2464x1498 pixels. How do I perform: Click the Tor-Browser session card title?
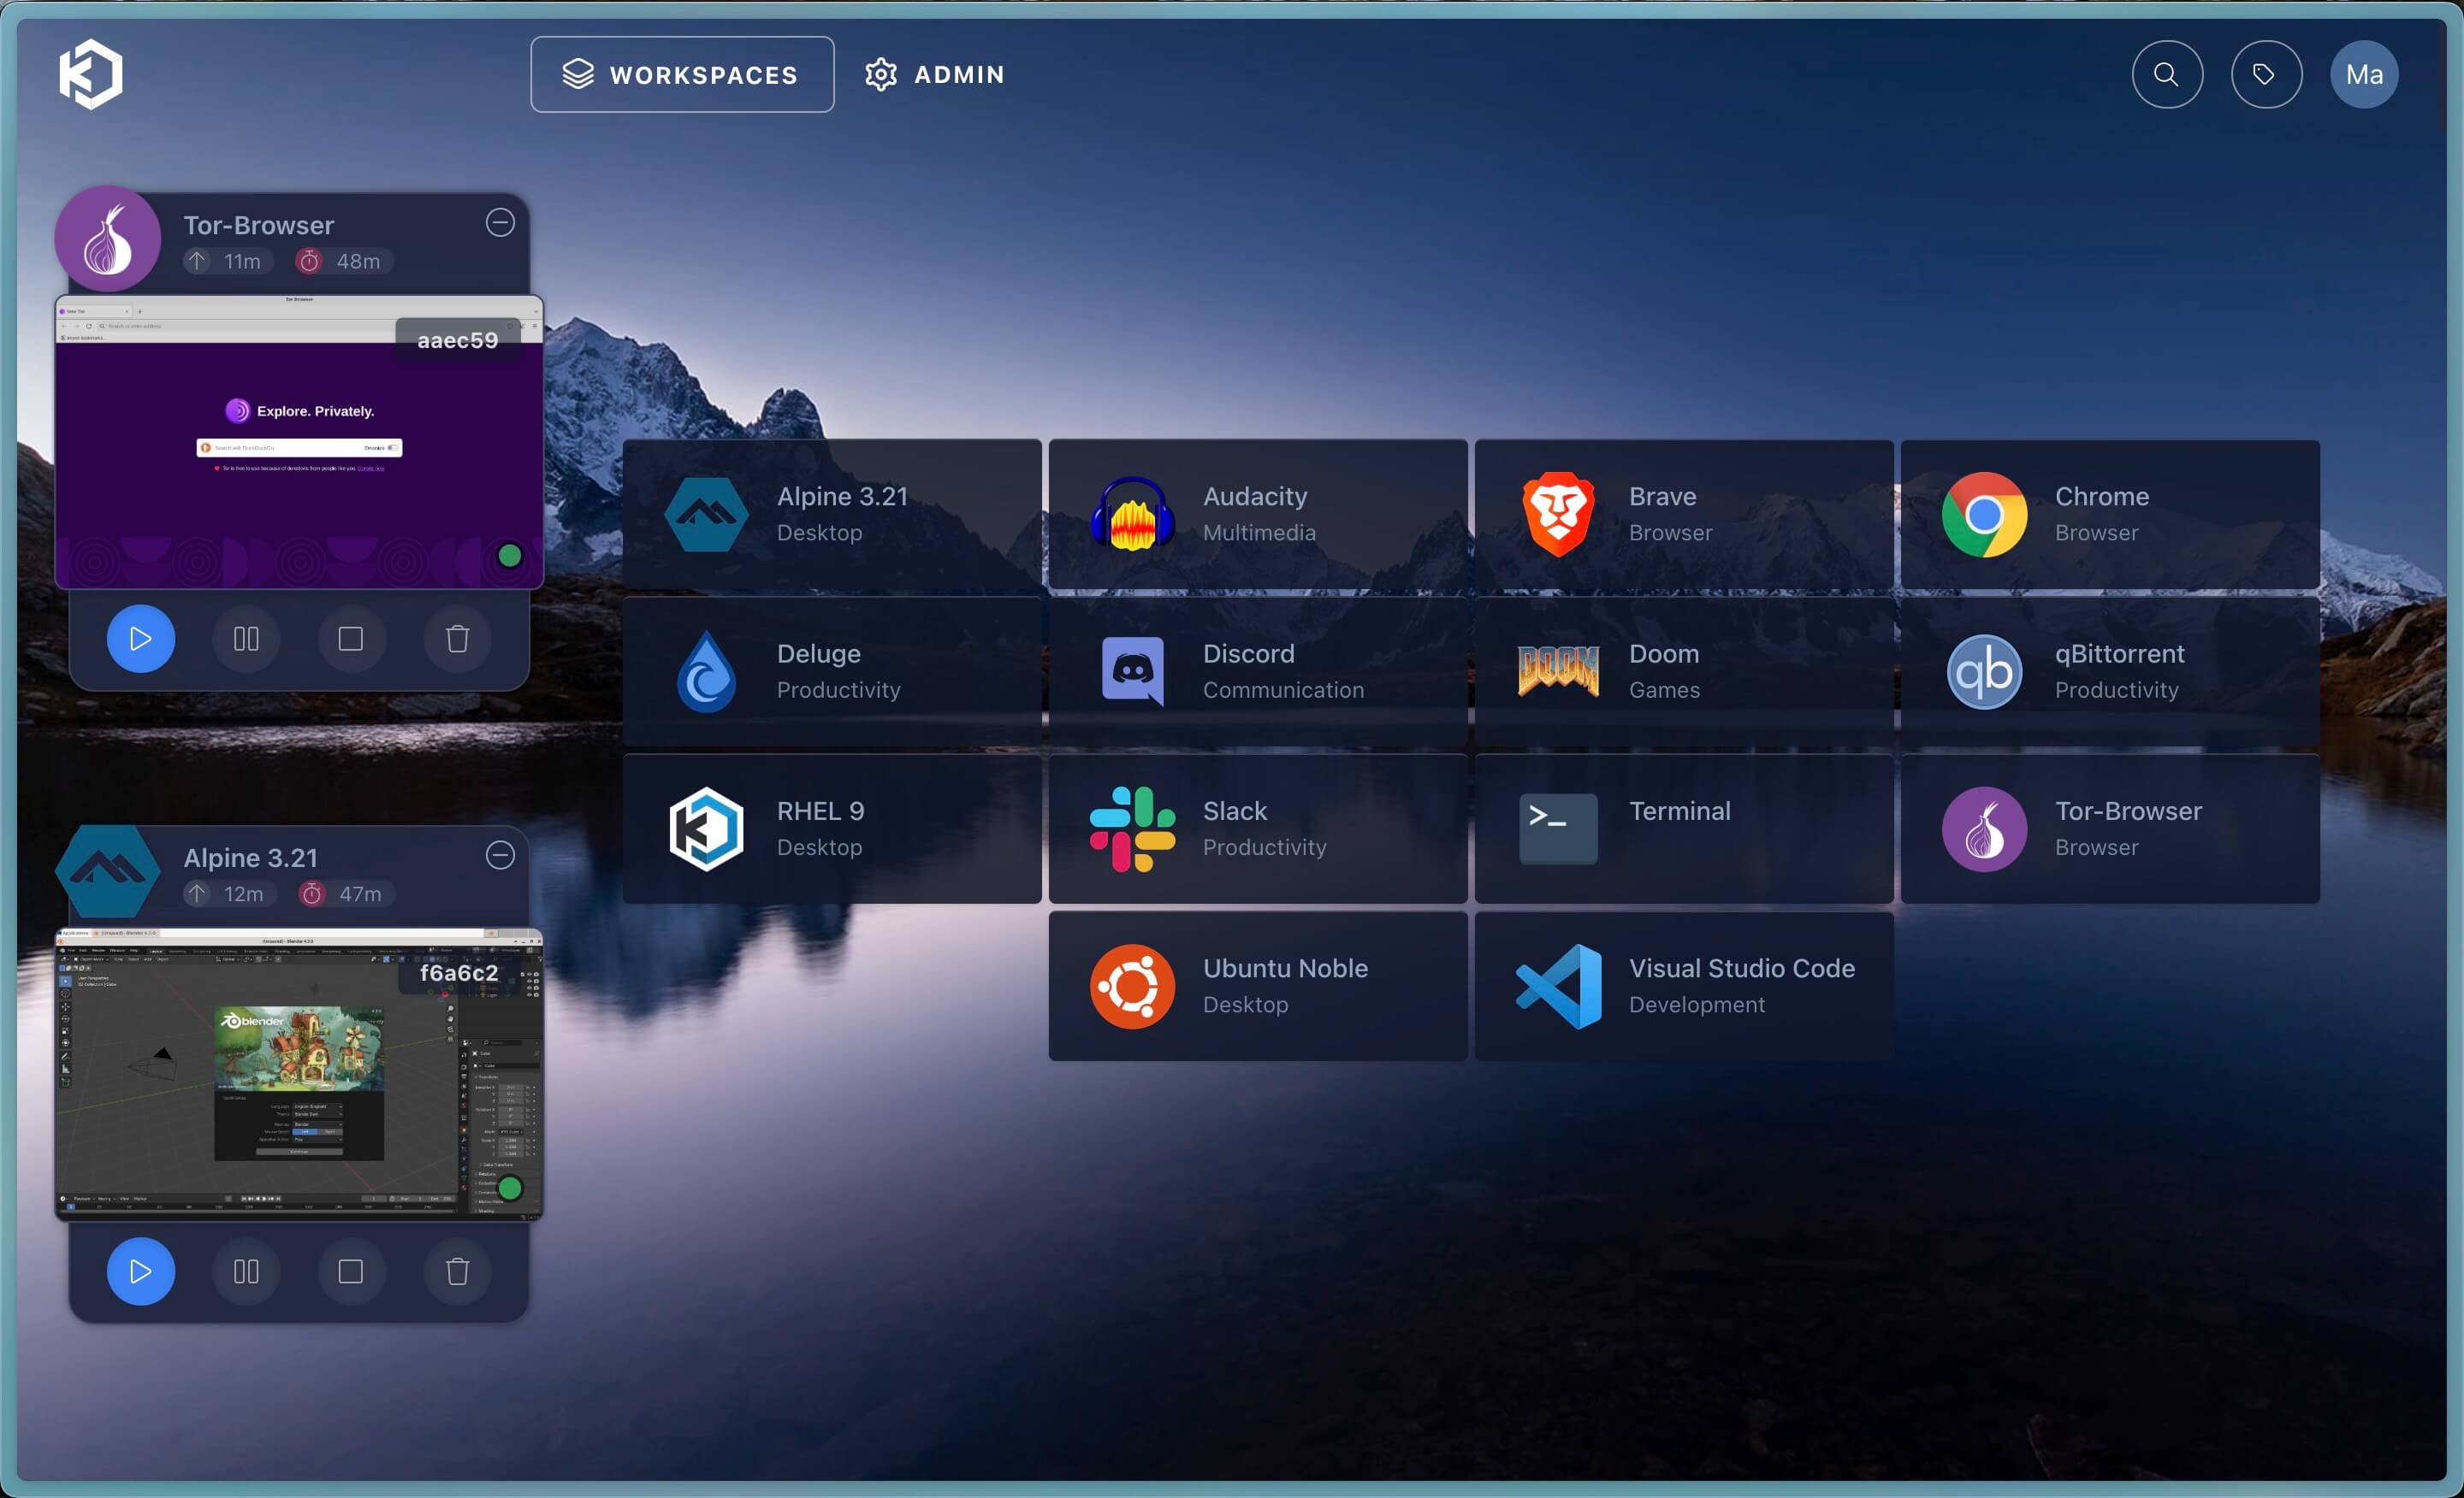(258, 225)
